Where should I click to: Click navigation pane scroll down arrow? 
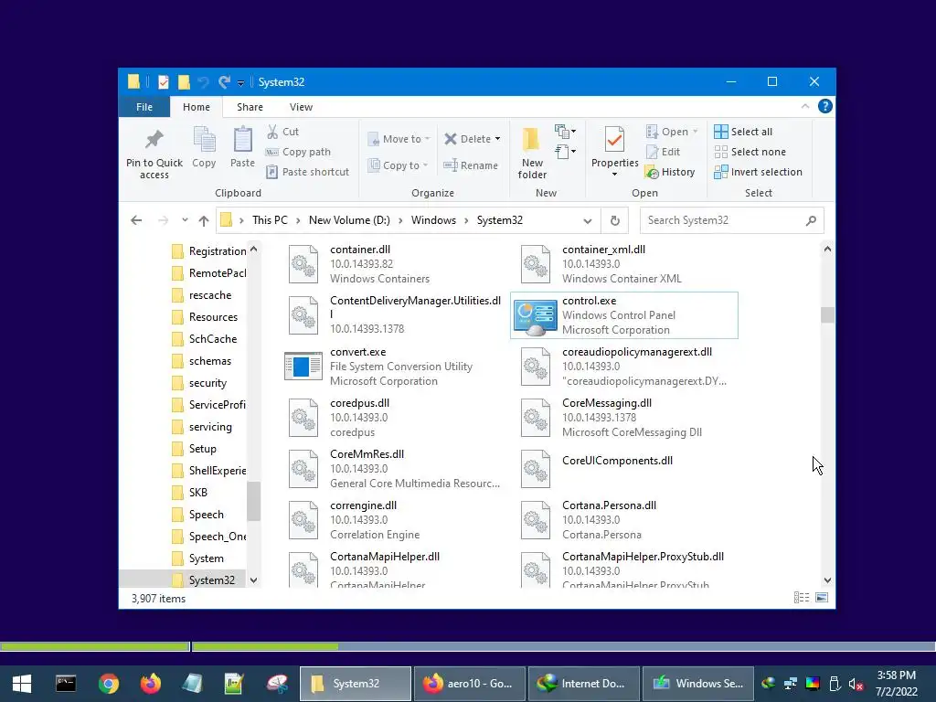254,580
